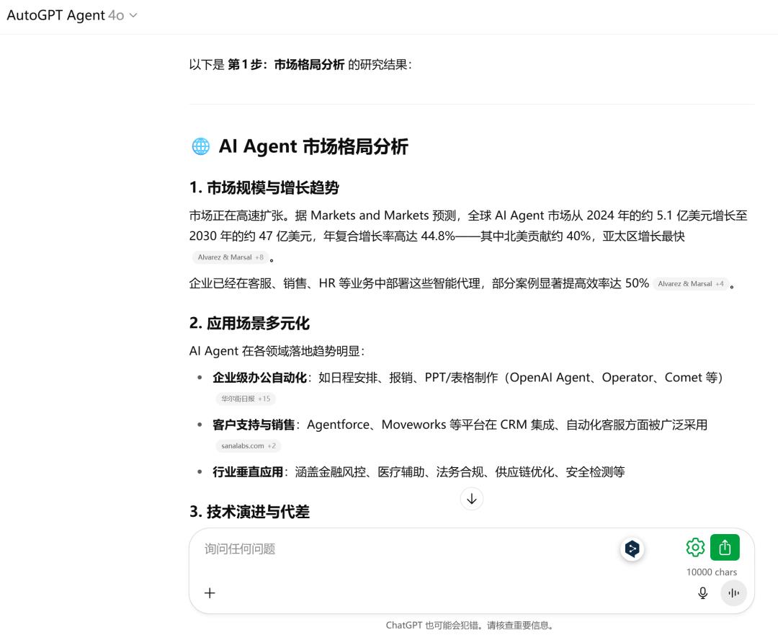Click the bold text 客户支持与销售
The height and width of the screenshot is (635, 778).
point(254,425)
